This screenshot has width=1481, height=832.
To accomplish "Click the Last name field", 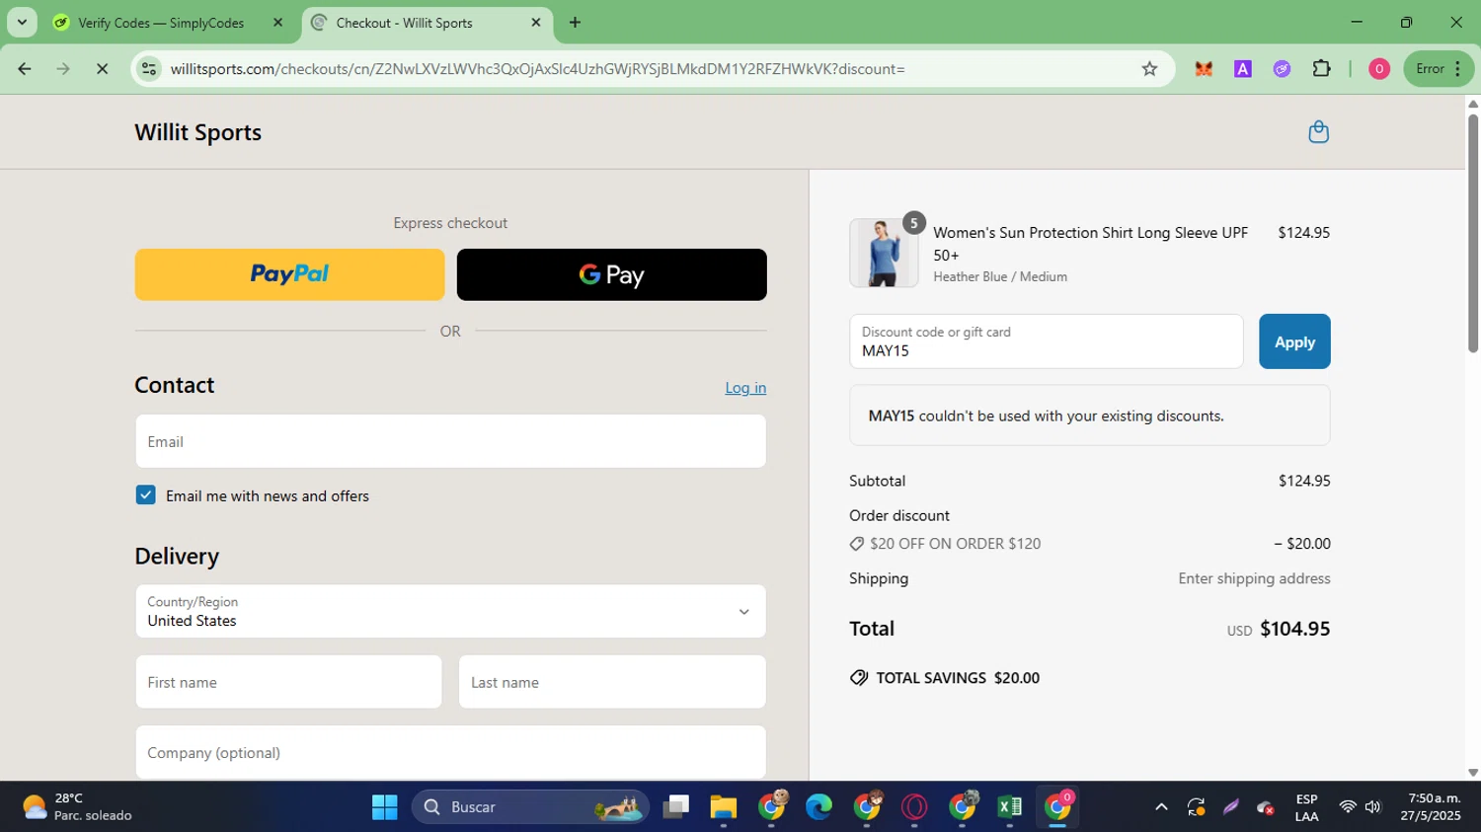I will (612, 682).
